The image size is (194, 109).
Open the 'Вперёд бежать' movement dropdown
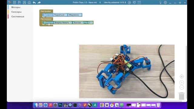pyautogui.click(x=63, y=23)
